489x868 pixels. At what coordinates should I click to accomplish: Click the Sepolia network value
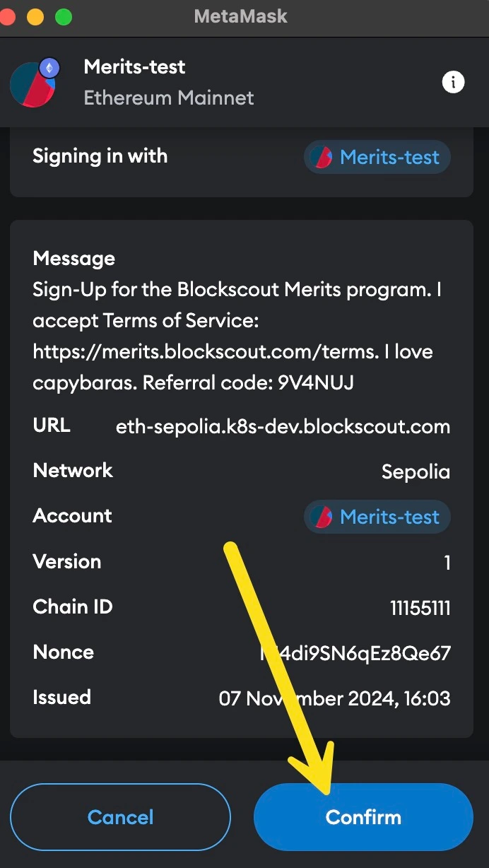416,471
